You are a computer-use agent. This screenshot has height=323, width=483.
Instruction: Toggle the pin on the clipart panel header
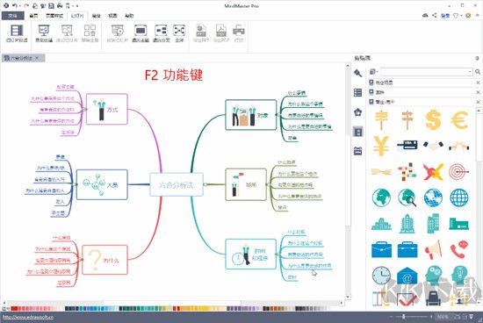[x=477, y=58]
